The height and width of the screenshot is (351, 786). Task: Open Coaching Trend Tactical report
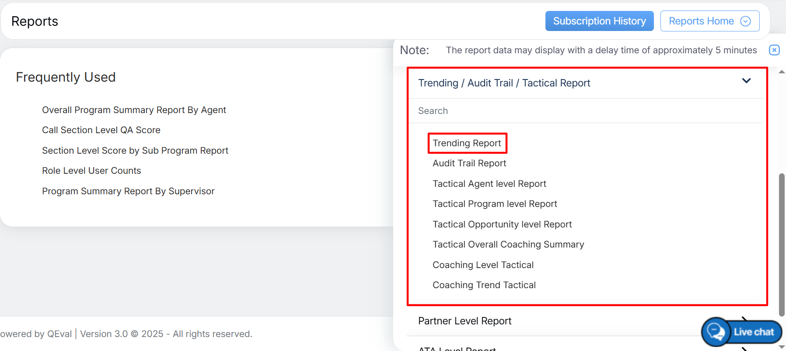pyautogui.click(x=484, y=285)
